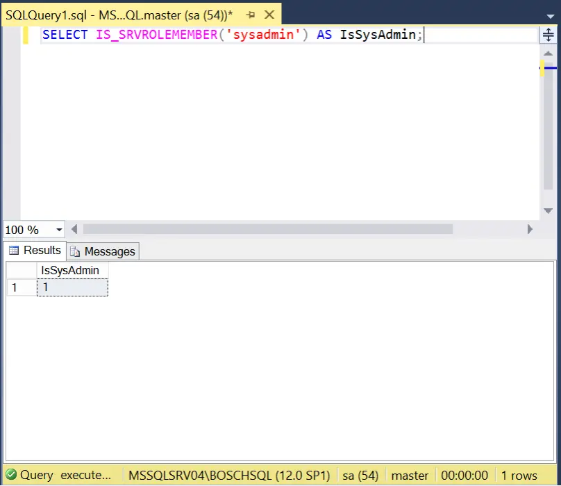Viewport: 561px width, 486px height.
Task: Click the SELECT keyword in the editor
Action: [x=65, y=35]
